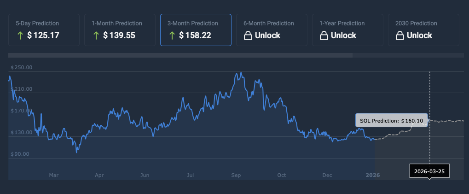This screenshot has width=469, height=194.
Task: Select the 1-Month Prediction card
Action: coord(120,30)
